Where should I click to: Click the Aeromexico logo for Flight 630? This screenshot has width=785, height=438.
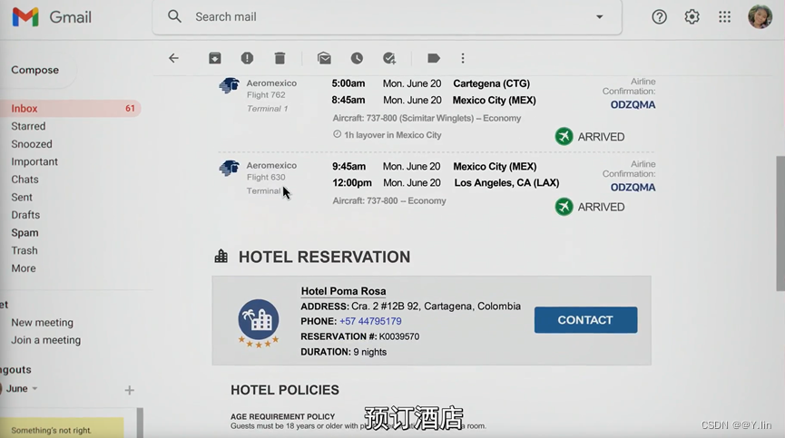[230, 168]
